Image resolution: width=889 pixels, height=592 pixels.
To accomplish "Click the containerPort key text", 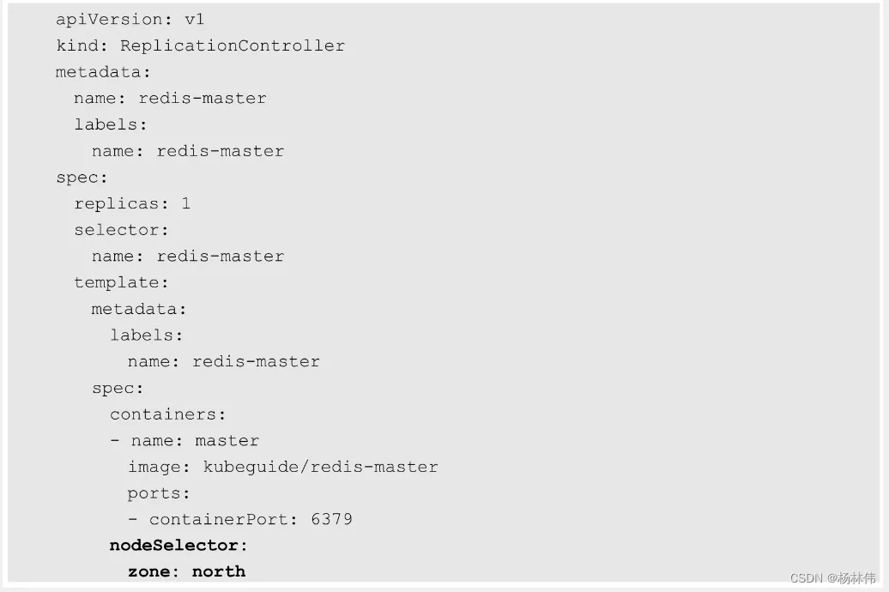I will click(x=223, y=519).
